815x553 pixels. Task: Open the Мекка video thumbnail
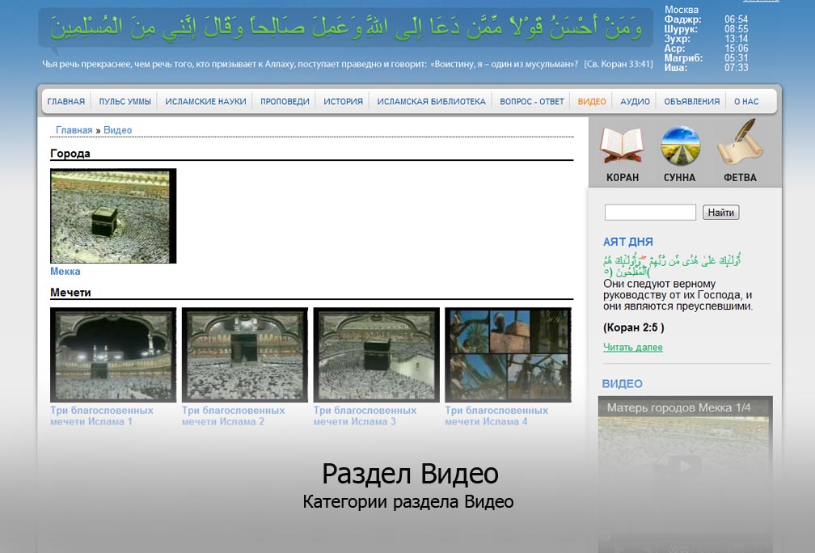[113, 216]
